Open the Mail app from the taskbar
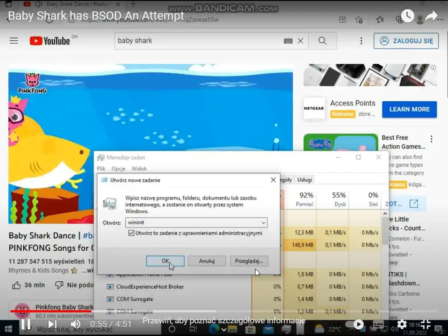The width and height of the screenshot is (448, 336). (268, 329)
